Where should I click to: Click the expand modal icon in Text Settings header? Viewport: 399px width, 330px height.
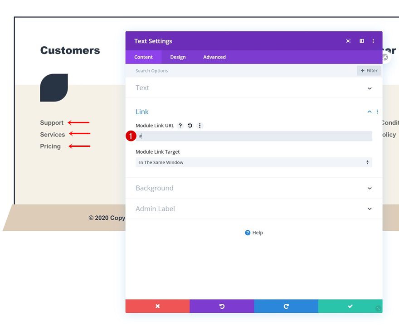348,41
